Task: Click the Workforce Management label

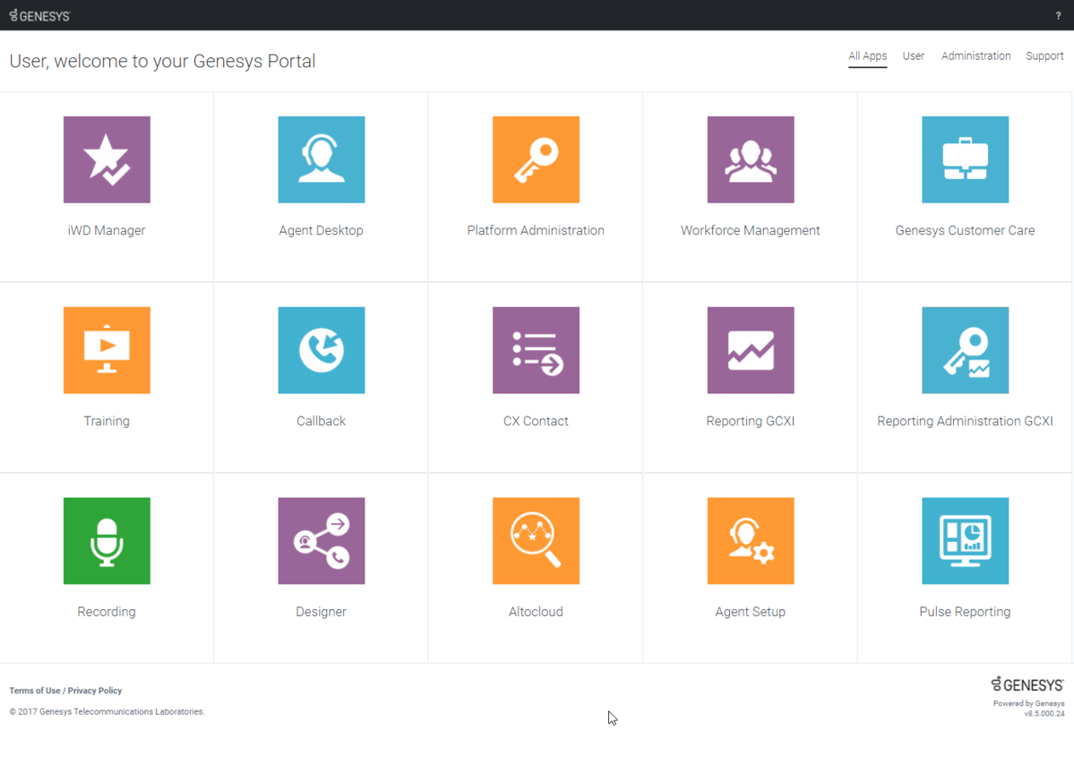Action: [x=751, y=231]
